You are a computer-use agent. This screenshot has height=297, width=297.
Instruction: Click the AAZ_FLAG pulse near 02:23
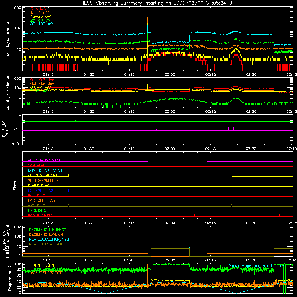pos(232,205)
